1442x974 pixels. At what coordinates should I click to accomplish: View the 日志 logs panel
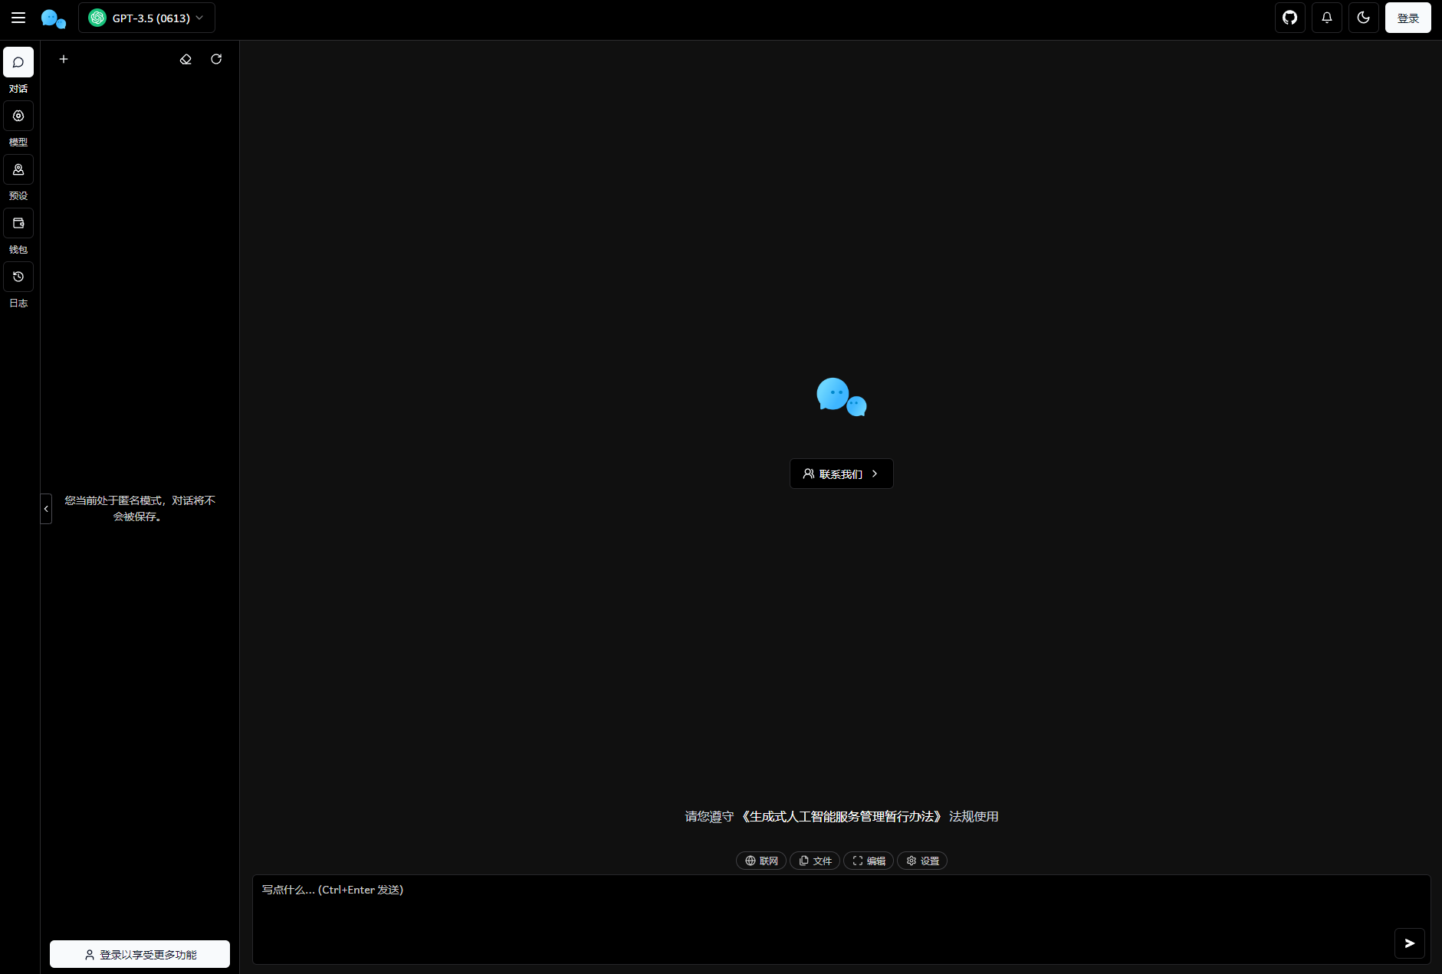coord(18,277)
